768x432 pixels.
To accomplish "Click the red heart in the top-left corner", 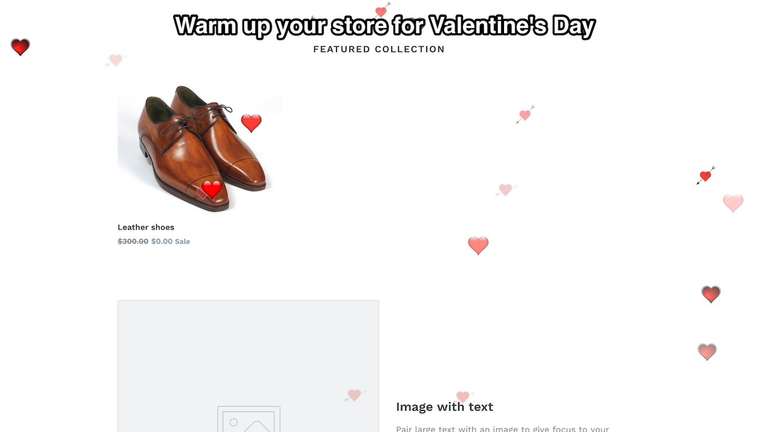I will pyautogui.click(x=20, y=47).
